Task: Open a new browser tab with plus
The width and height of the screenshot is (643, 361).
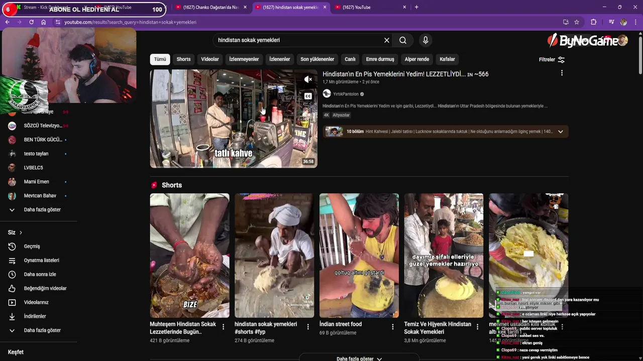Action: 416,7
